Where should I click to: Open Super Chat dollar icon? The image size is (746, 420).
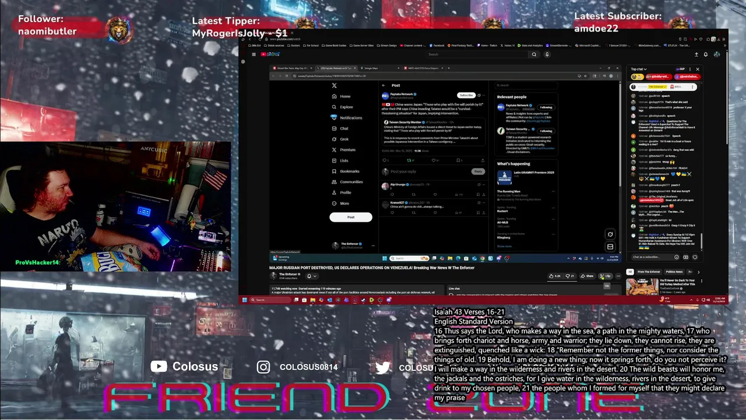tap(686, 257)
